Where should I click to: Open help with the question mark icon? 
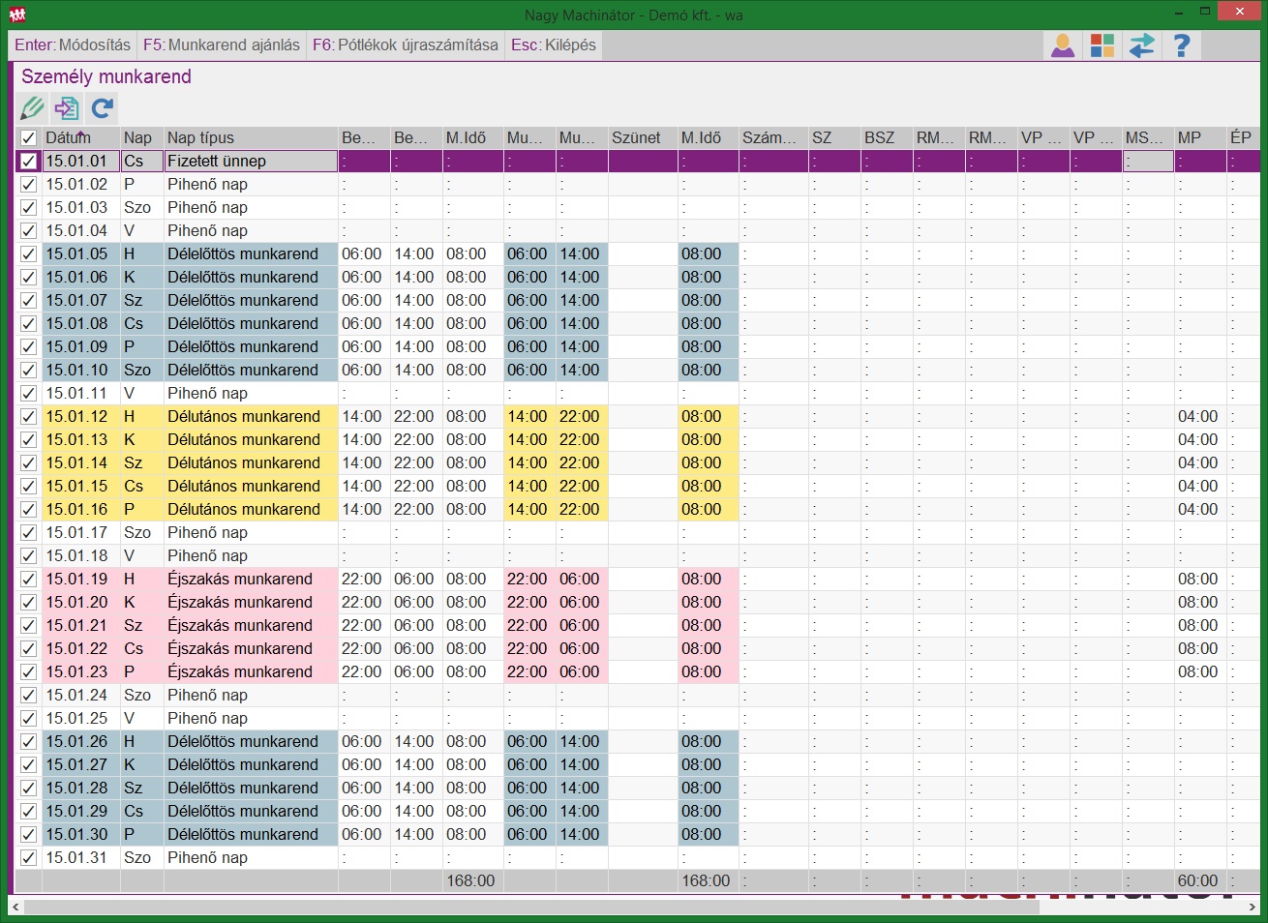click(1181, 45)
